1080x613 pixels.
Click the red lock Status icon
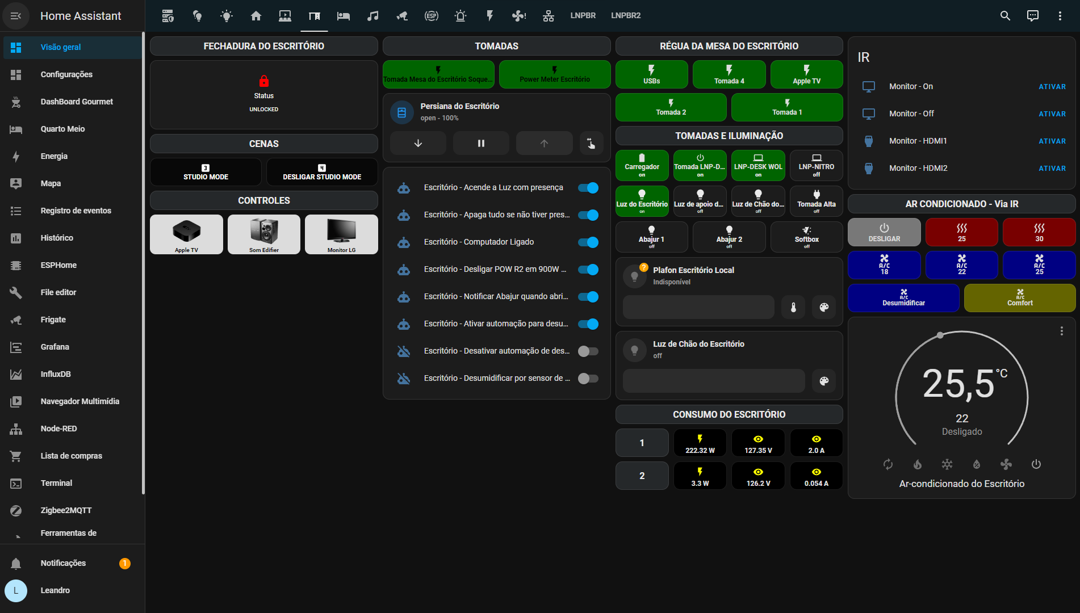[x=263, y=81]
